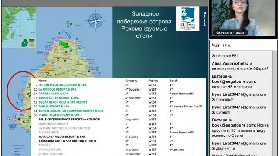Select ANELIA RESORT & SPA entry
Screen dimensions: 279x156
click(x=54, y=107)
